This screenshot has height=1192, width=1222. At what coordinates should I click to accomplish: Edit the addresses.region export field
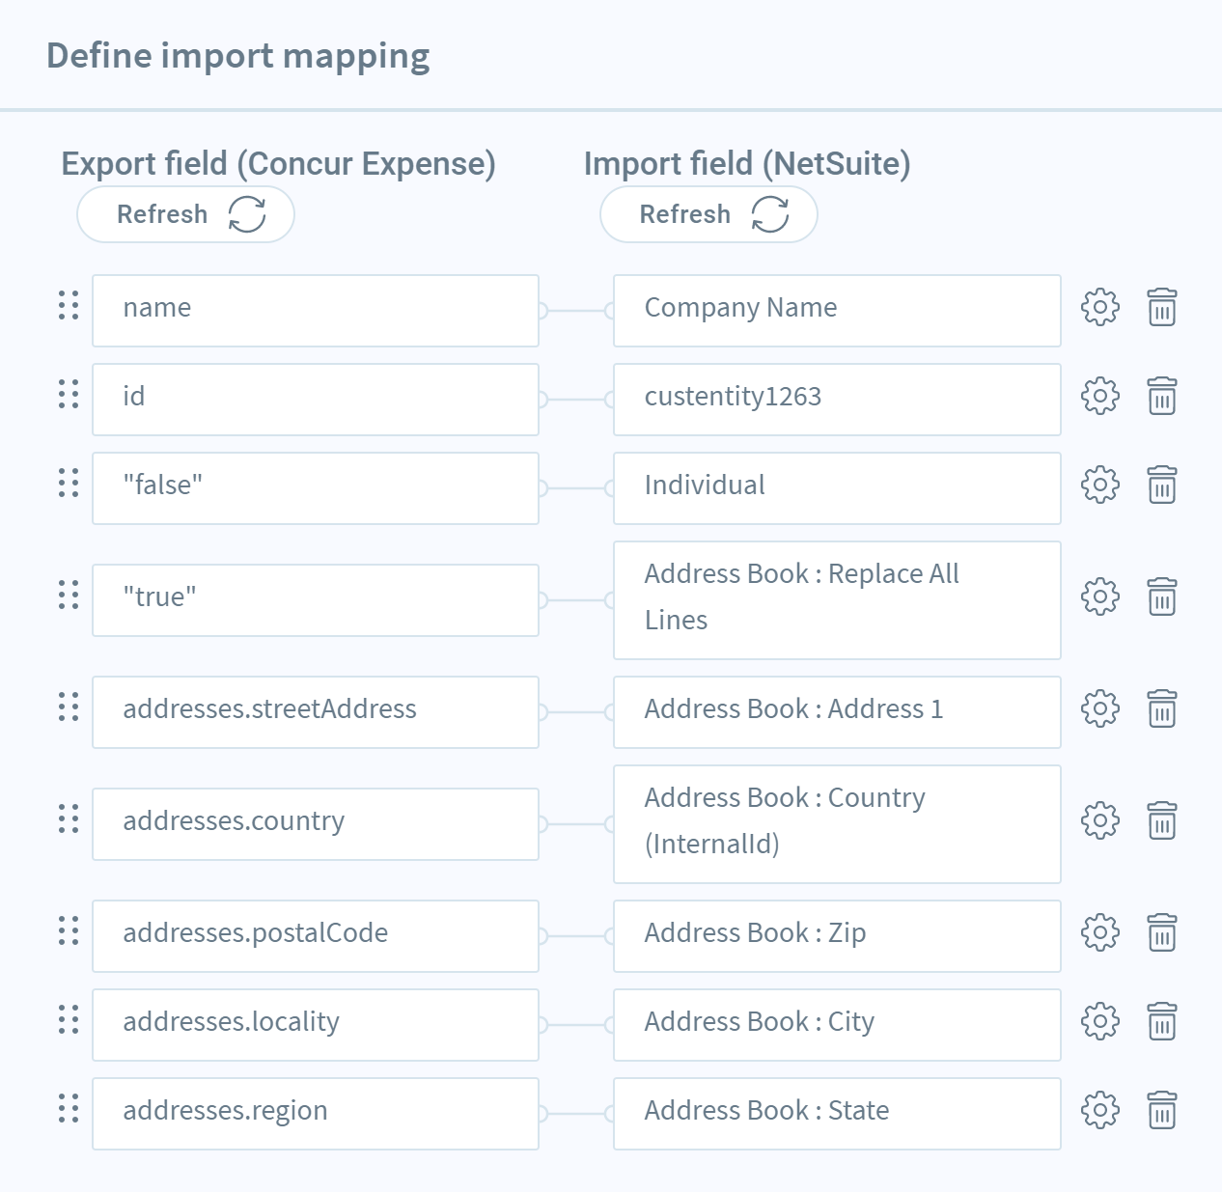point(316,1114)
